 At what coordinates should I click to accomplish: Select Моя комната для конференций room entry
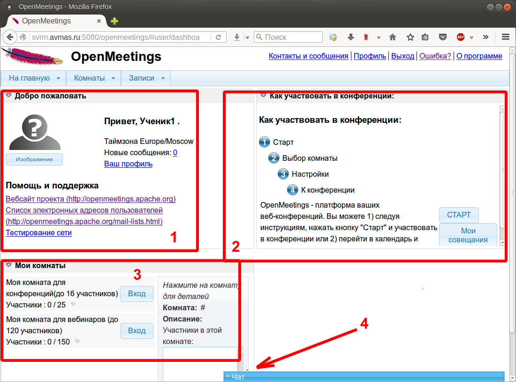coord(62,288)
